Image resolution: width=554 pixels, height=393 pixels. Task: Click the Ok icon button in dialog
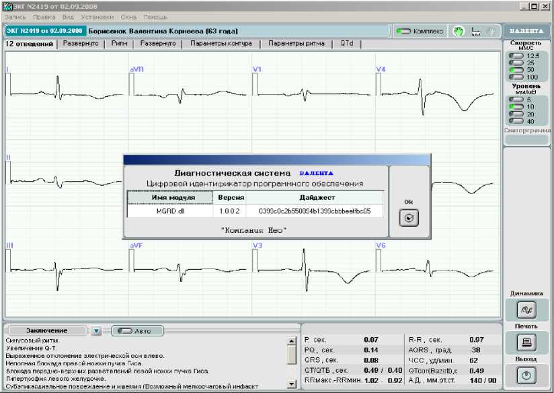click(409, 218)
